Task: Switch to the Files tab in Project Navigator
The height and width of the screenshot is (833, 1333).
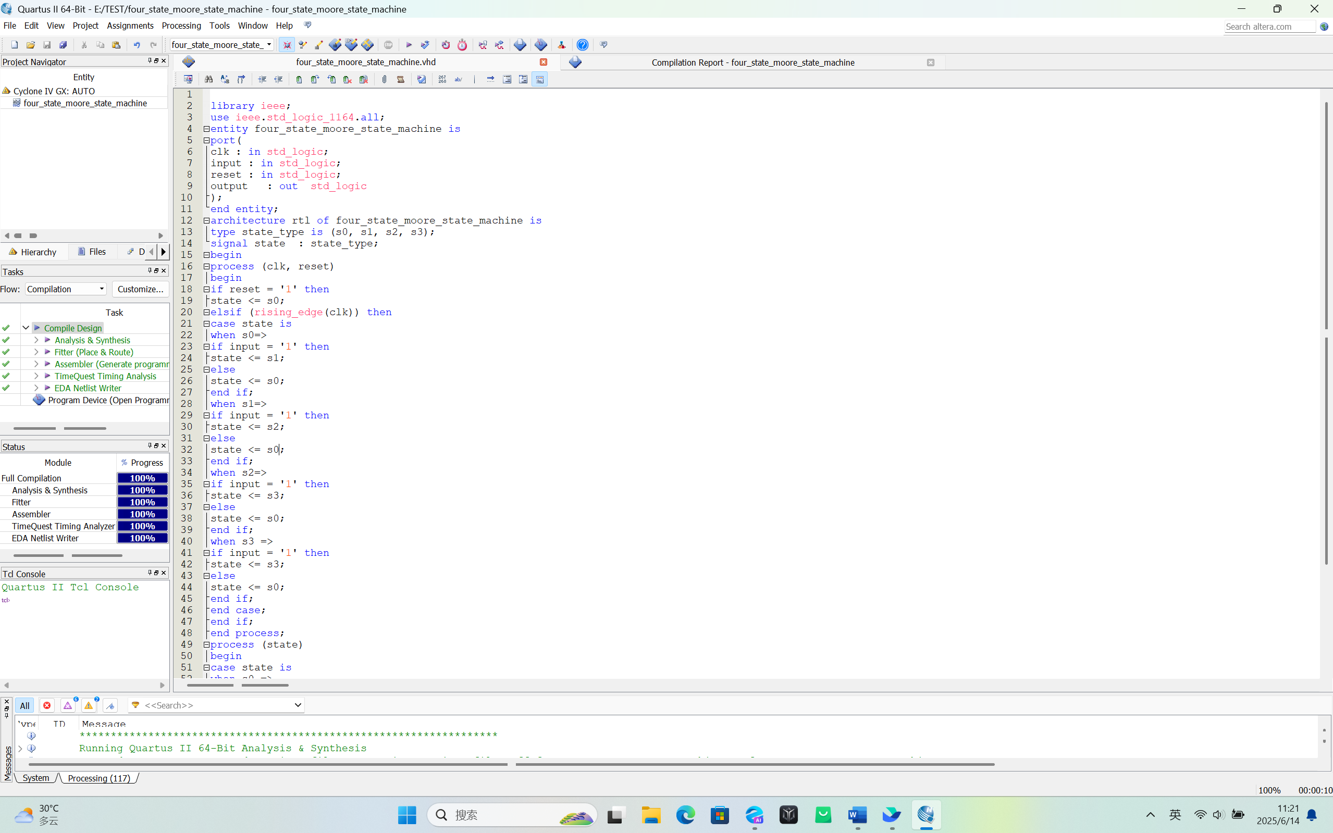Action: [92, 252]
